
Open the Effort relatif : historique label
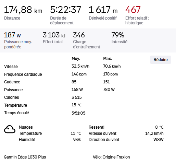click(137, 21)
